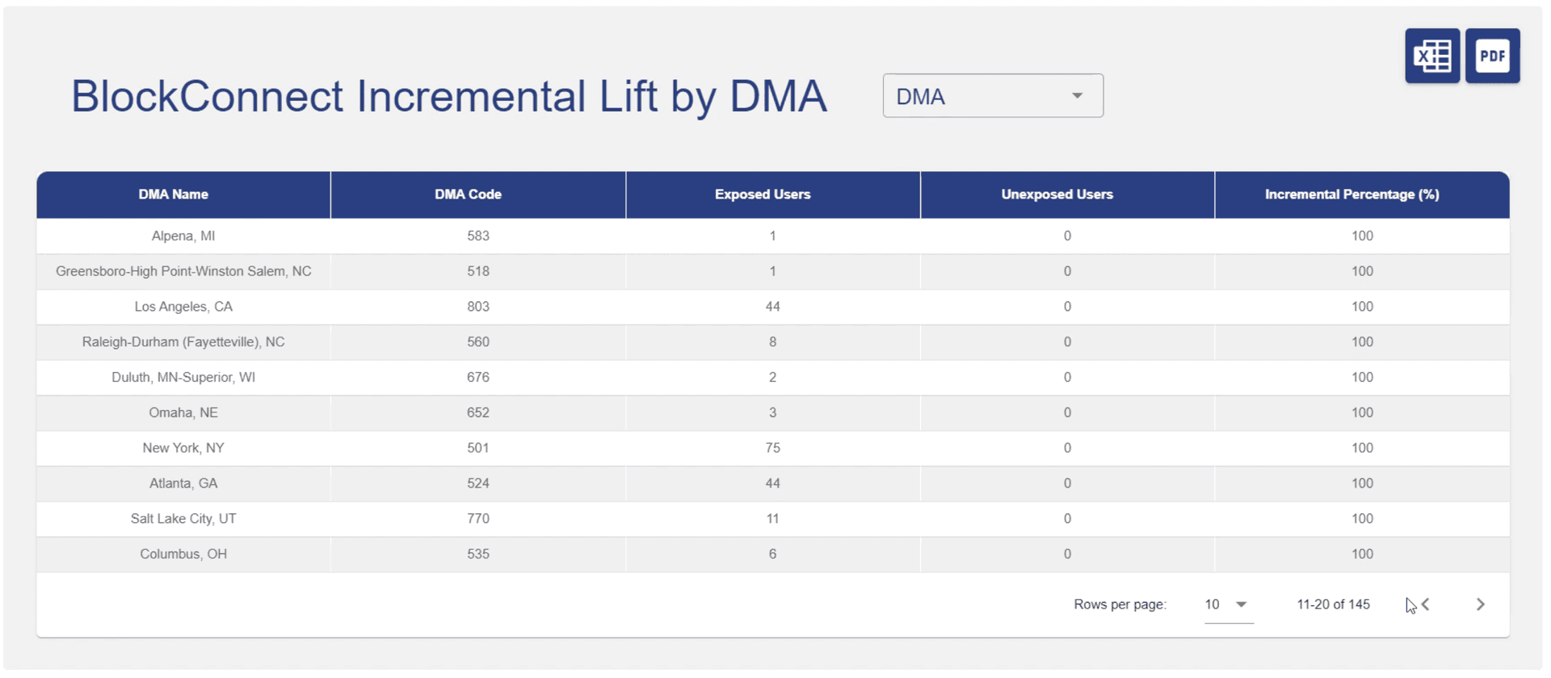Click Columbus incremental percentage 100
Screen dimensions: 1551x678
[1363, 555]
